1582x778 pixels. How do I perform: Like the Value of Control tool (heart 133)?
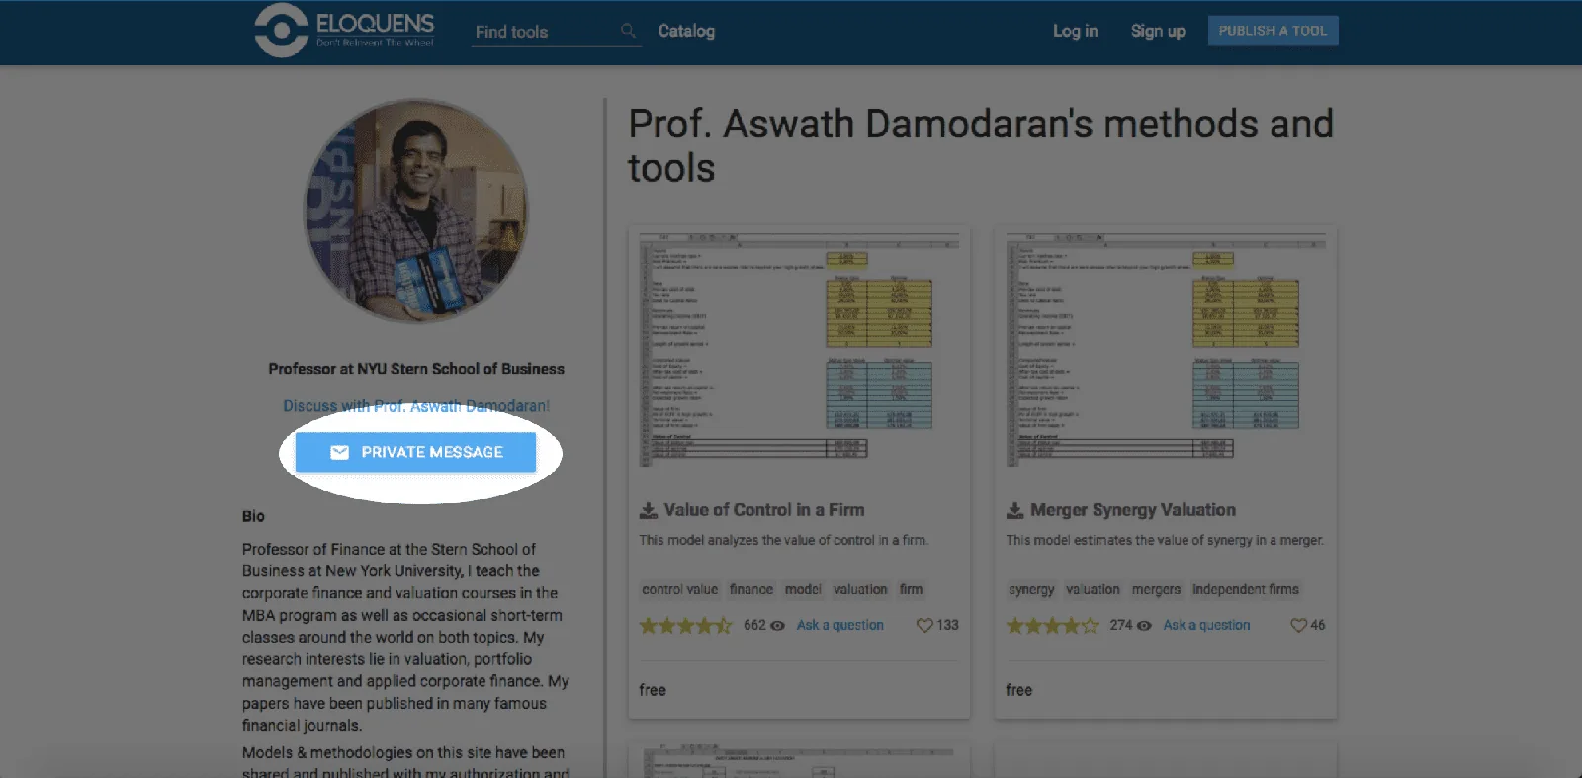click(x=924, y=626)
